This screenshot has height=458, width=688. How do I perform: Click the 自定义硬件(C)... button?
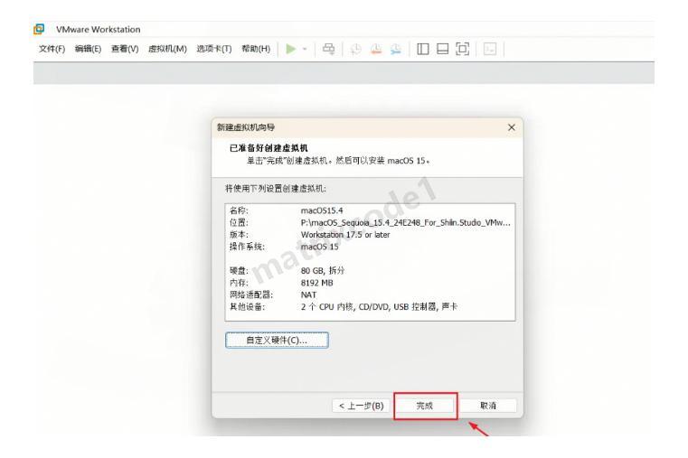click(277, 340)
